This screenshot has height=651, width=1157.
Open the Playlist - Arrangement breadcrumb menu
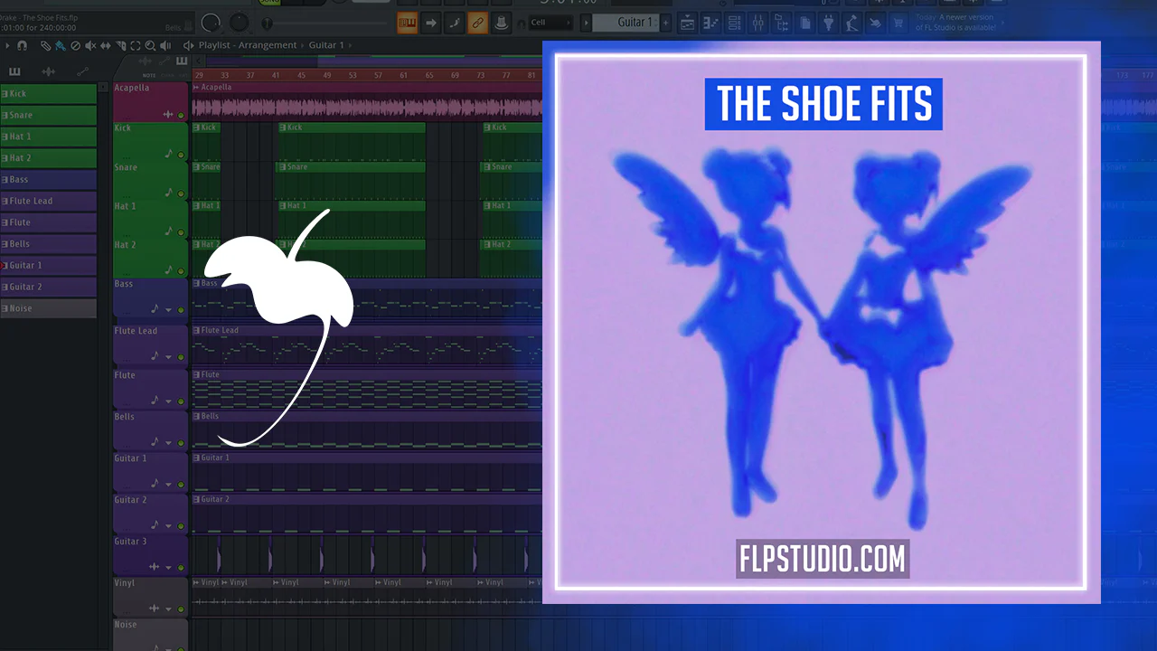[x=248, y=45]
